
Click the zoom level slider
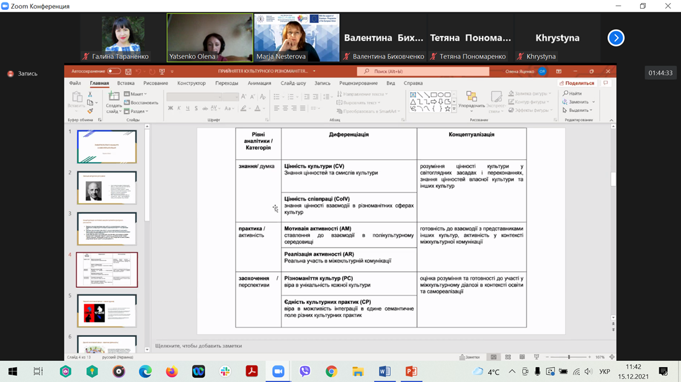click(x=569, y=357)
